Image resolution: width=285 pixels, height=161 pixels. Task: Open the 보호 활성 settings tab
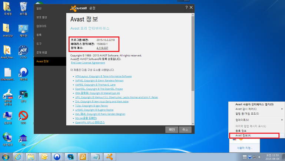[50, 17]
